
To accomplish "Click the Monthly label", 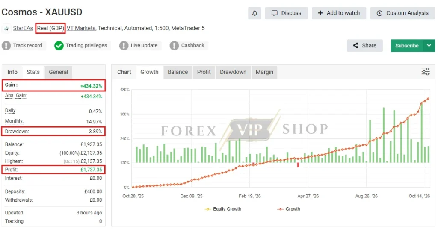I will (x=14, y=121).
